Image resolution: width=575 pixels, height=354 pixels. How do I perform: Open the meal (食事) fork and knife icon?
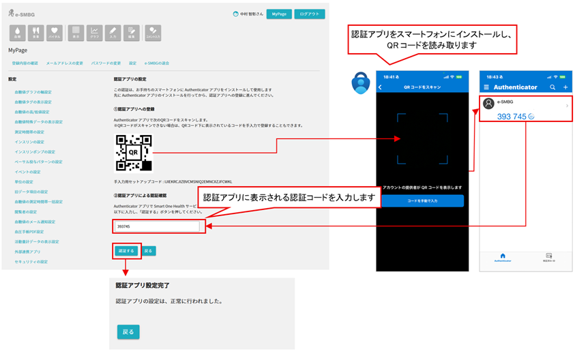[36, 33]
